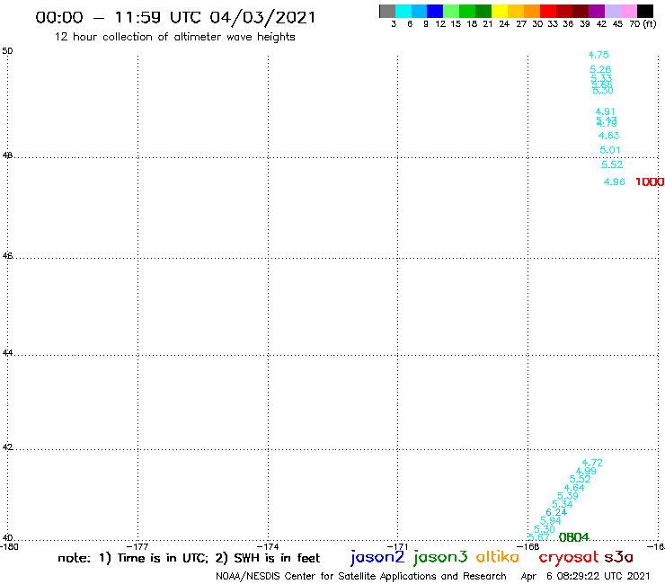Screen dimensions: 665x584
Task: Select the 5.39 wave height reading
Action: tap(568, 496)
